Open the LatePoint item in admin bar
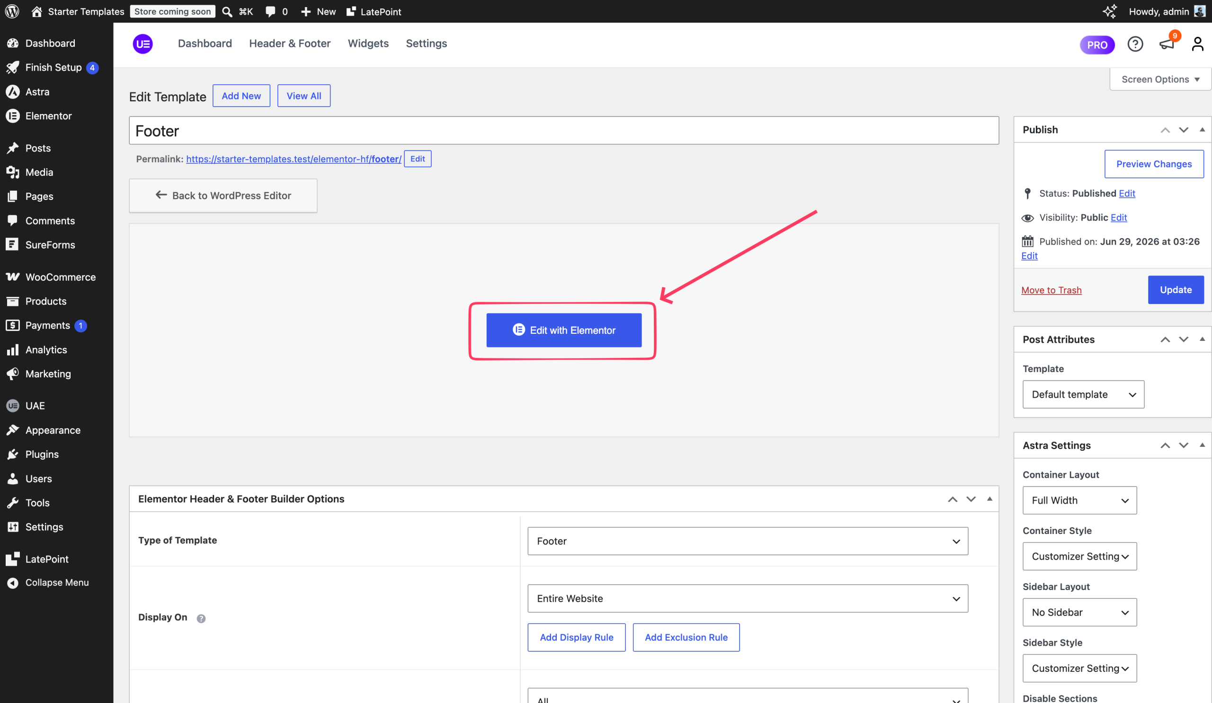Image resolution: width=1212 pixels, height=703 pixels. [373, 11]
